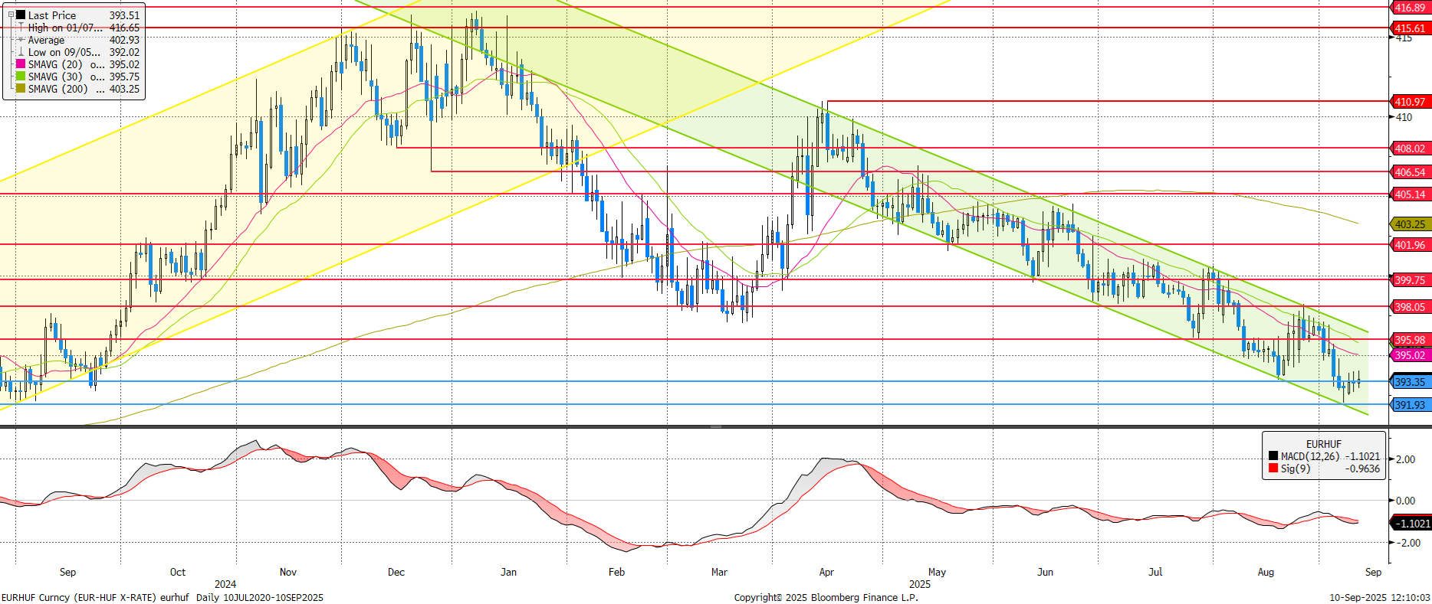1432x604 pixels.
Task: Select the Average 402.93 value in legend
Action: [124, 40]
